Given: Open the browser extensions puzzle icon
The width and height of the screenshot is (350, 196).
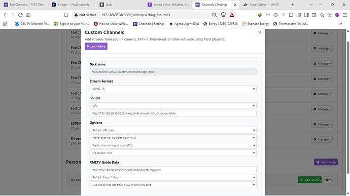Looking at the screenshot, I should 291,15.
